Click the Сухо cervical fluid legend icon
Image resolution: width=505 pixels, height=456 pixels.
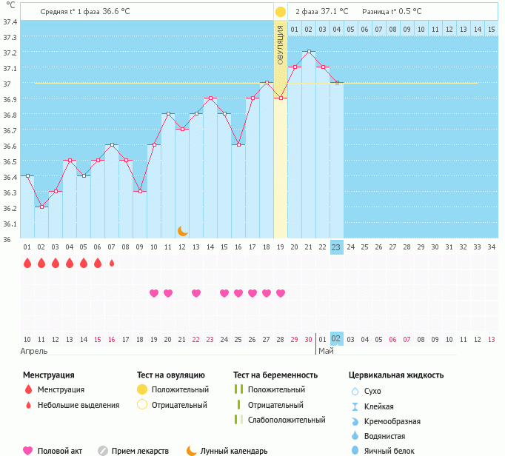coord(355,391)
